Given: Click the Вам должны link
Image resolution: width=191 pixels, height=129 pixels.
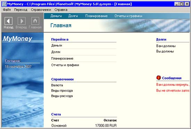Looking at the screenshot, I should pyautogui.click(x=166, y=46).
